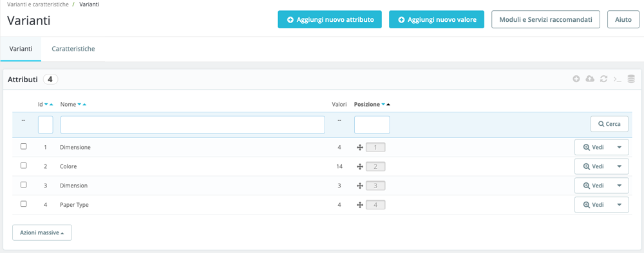Click the Cerca search button

coord(609,124)
